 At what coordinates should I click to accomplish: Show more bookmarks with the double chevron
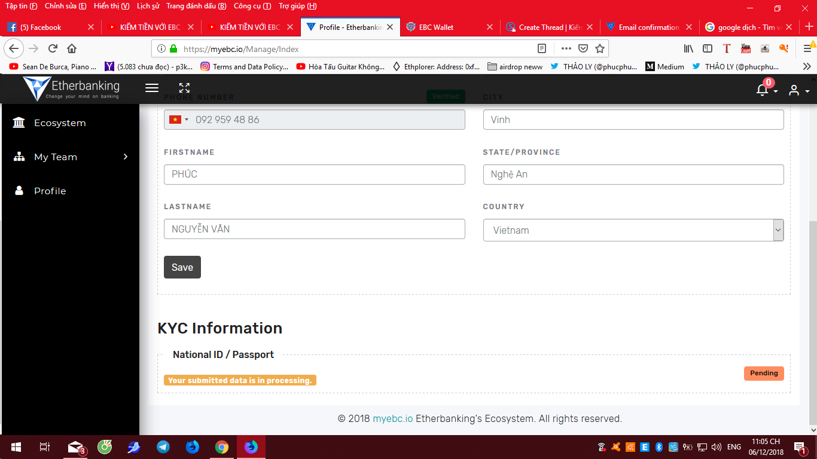(x=807, y=67)
